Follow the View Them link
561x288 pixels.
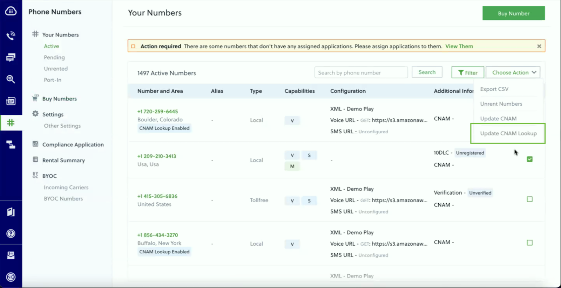coord(459,46)
